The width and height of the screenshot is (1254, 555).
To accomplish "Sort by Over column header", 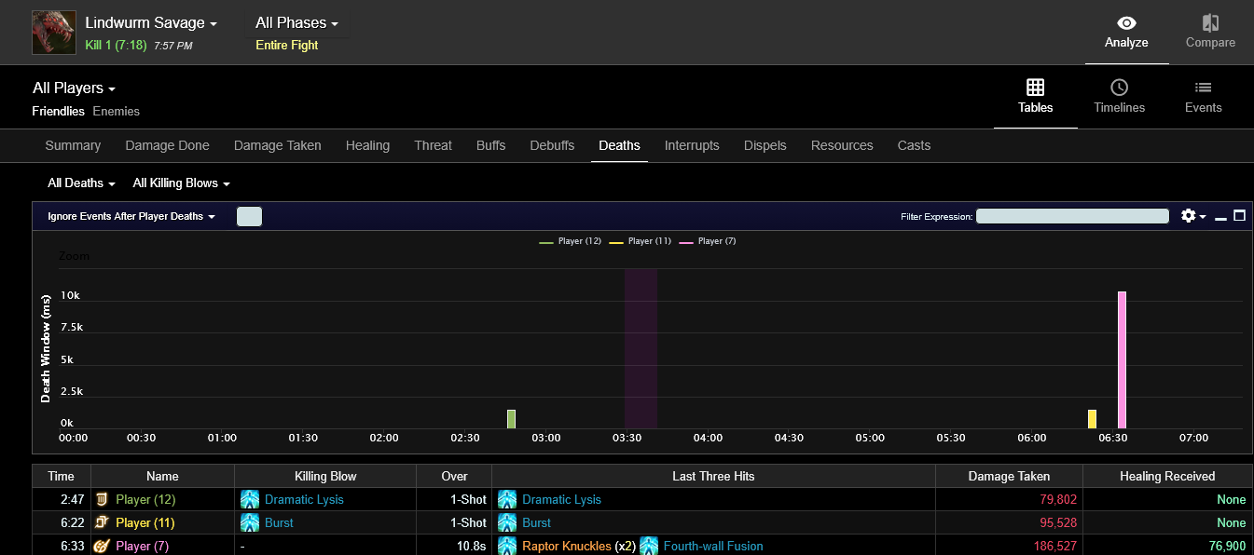I will pyautogui.click(x=454, y=476).
